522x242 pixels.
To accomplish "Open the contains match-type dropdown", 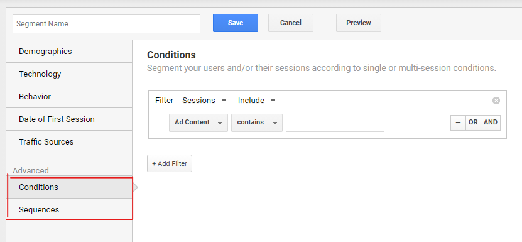I will coord(257,123).
